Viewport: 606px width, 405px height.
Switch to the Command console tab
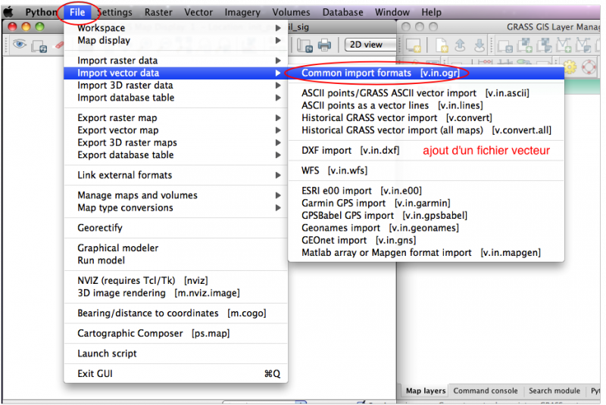click(486, 391)
